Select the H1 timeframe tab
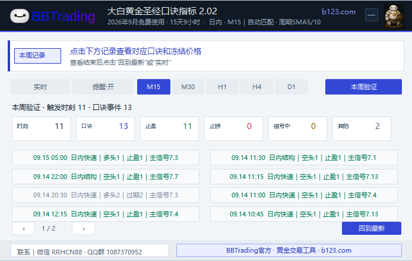 tap(222, 87)
